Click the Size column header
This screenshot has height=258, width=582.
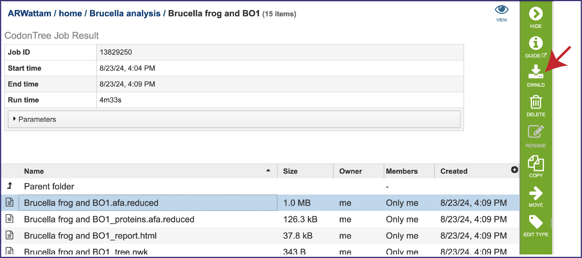pyautogui.click(x=290, y=171)
